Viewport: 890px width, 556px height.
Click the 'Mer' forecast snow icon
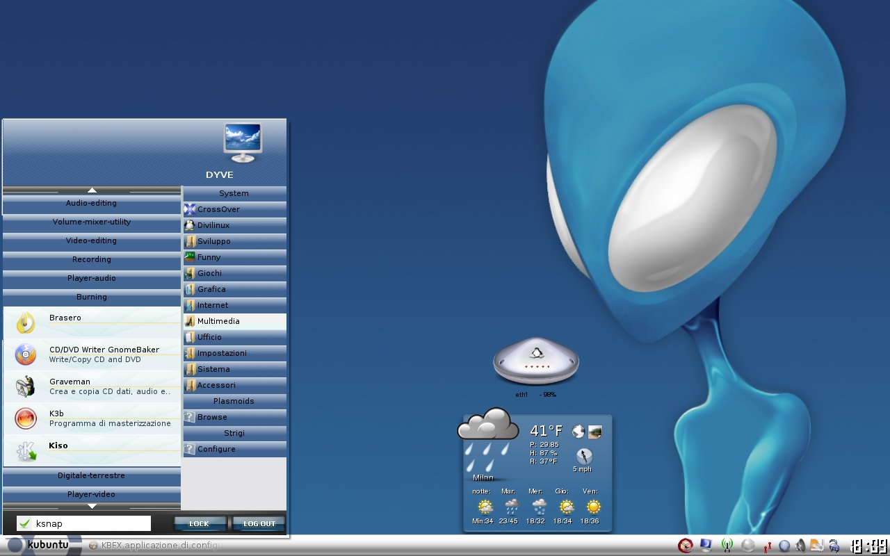[x=539, y=507]
